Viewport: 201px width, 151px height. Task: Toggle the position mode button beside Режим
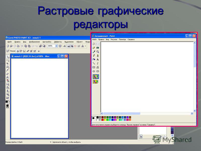pyautogui.click(x=18, y=51)
